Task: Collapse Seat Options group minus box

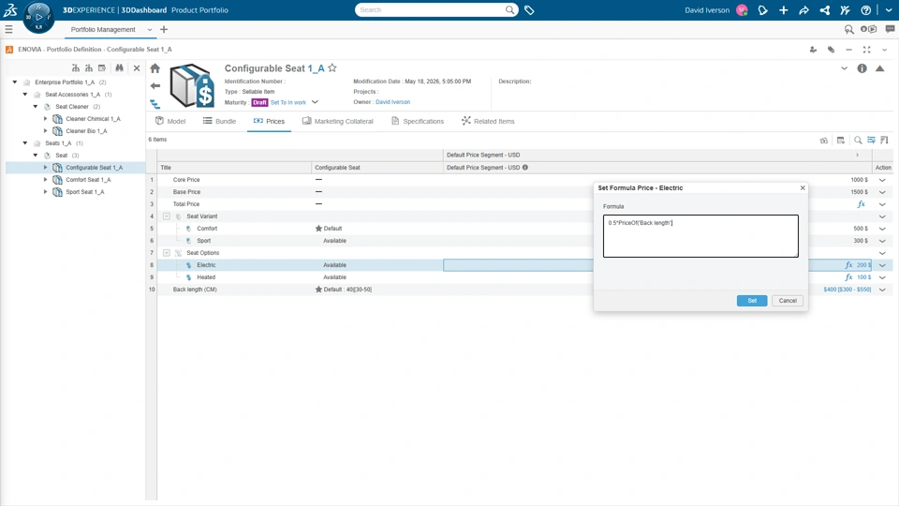Action: (167, 252)
